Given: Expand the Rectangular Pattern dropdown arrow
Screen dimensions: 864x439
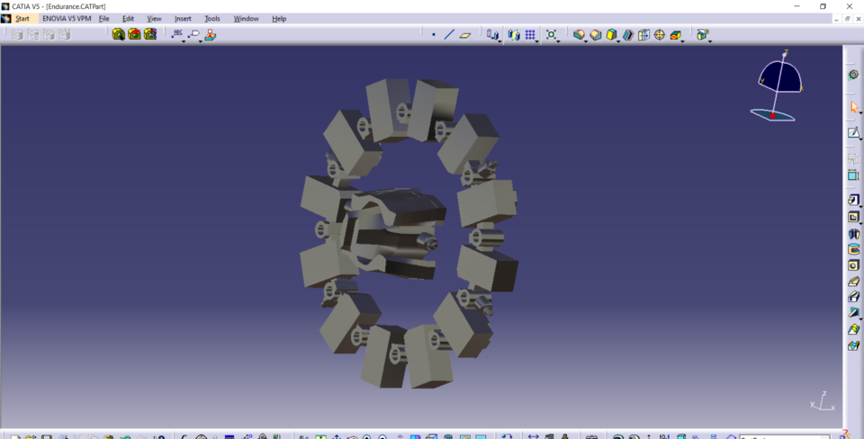Looking at the screenshot, I should 537,42.
